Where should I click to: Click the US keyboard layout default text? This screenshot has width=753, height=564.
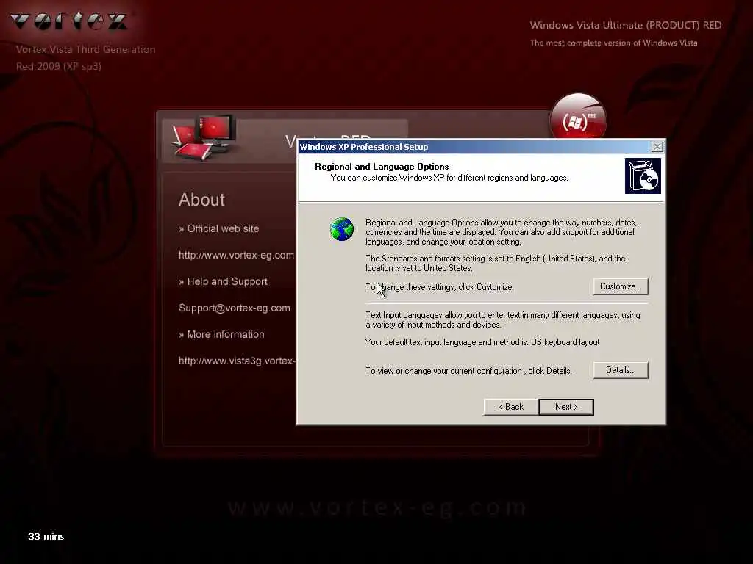pyautogui.click(x=482, y=342)
